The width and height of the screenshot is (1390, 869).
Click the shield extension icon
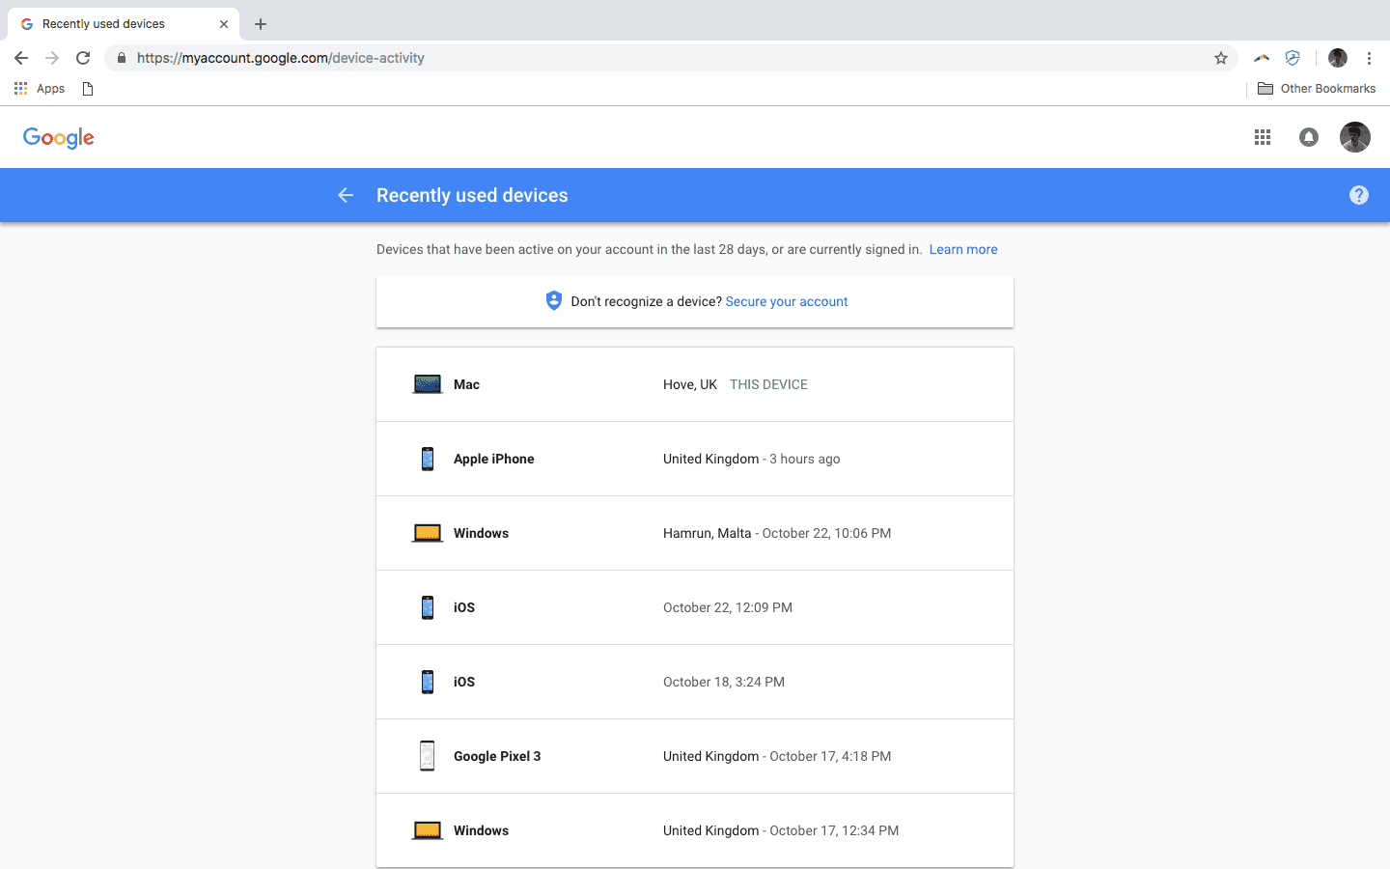(1293, 58)
